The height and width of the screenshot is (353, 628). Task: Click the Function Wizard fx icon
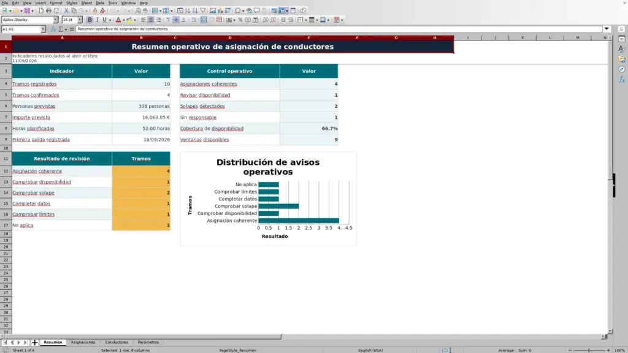point(53,29)
